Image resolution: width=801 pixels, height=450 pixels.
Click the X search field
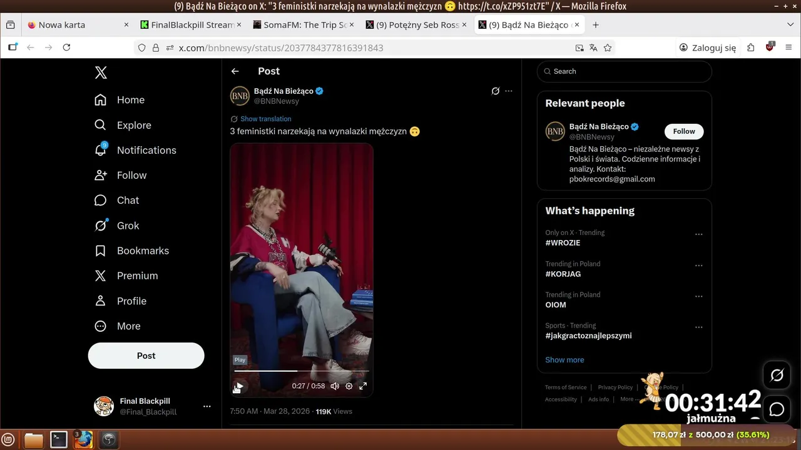point(625,71)
